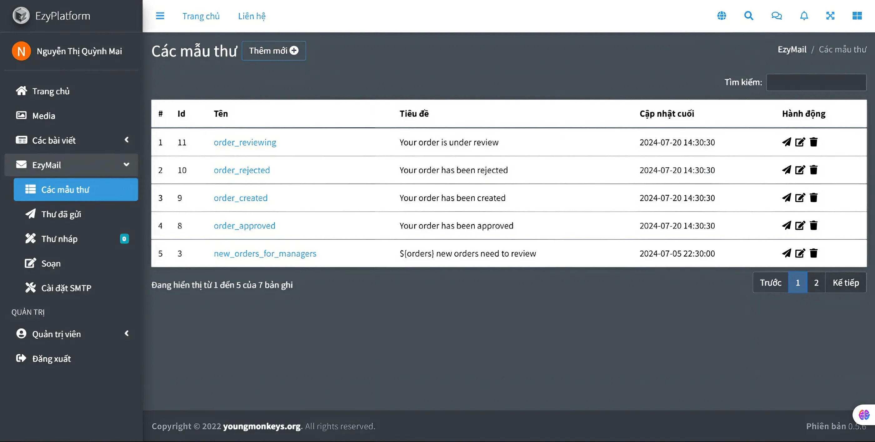875x442 pixels.
Task: Open Media in the sidebar
Action: tap(71, 116)
